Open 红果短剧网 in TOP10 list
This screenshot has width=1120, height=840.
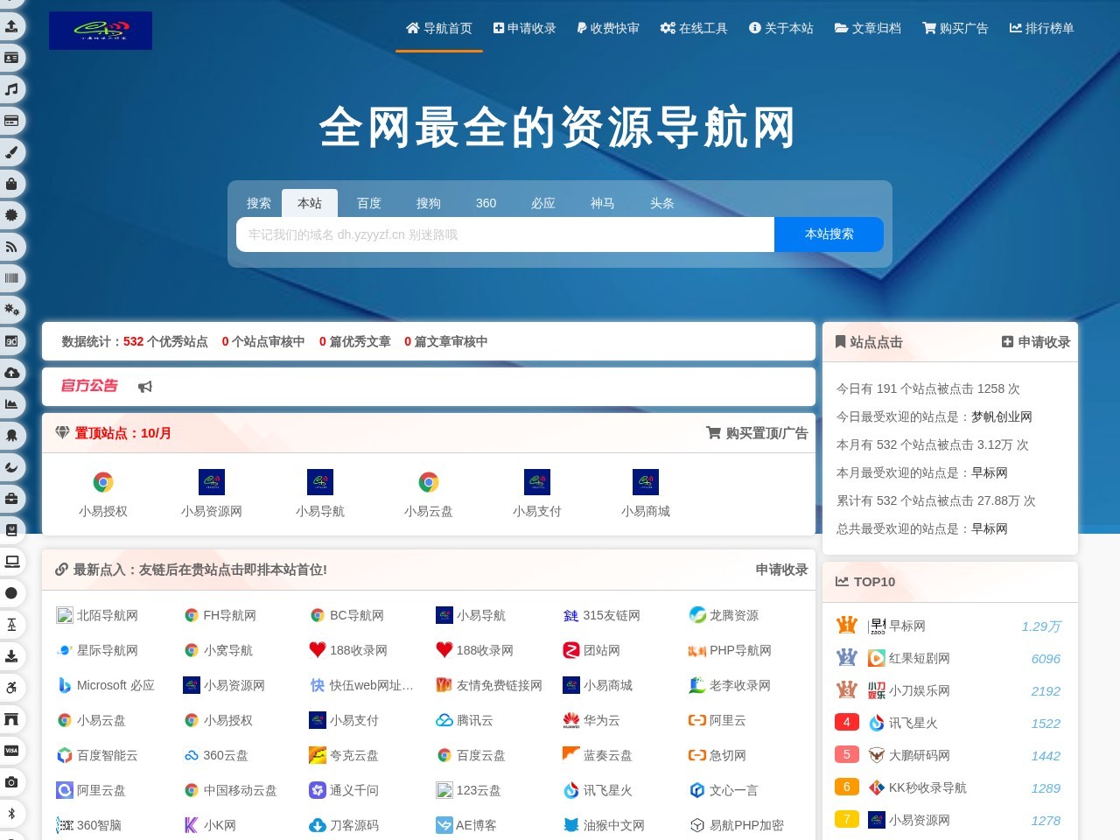pyautogui.click(x=909, y=658)
